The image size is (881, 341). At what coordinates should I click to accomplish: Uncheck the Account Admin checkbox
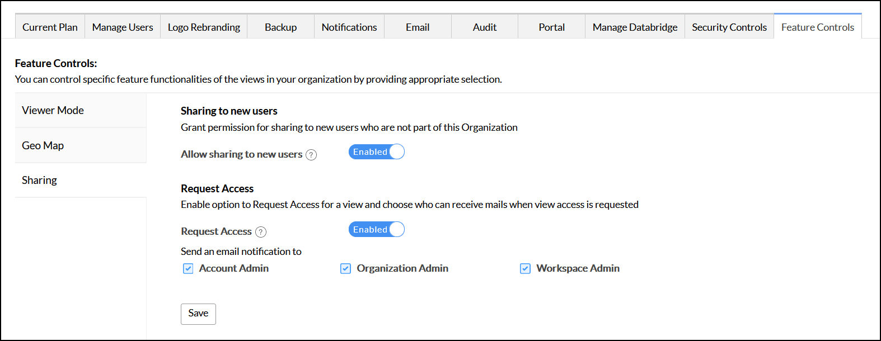[x=188, y=269]
